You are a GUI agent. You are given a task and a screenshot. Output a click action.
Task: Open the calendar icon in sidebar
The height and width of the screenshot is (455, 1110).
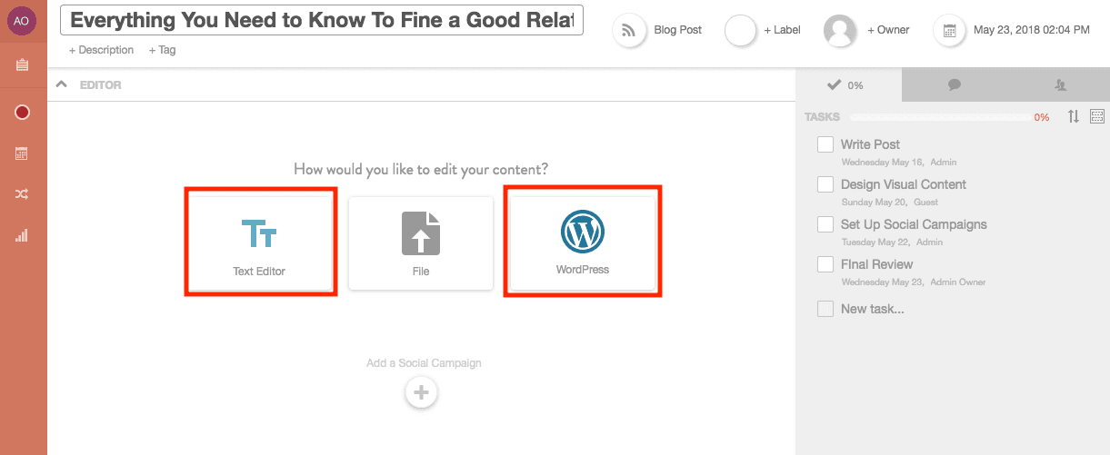click(22, 153)
